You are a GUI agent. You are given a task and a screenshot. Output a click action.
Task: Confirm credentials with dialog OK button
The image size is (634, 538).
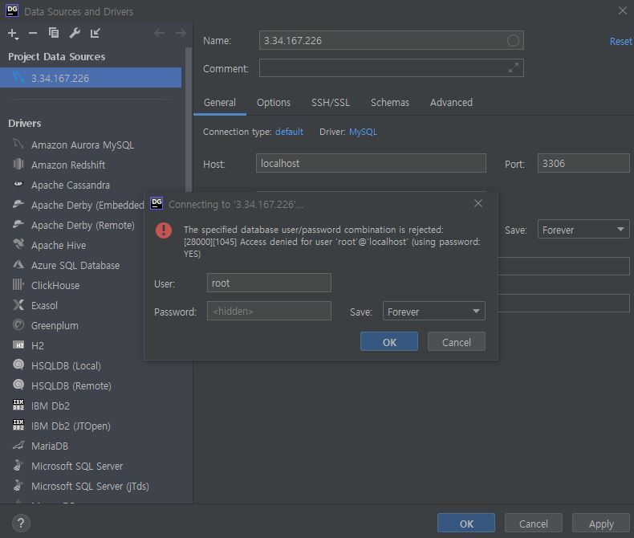(389, 342)
